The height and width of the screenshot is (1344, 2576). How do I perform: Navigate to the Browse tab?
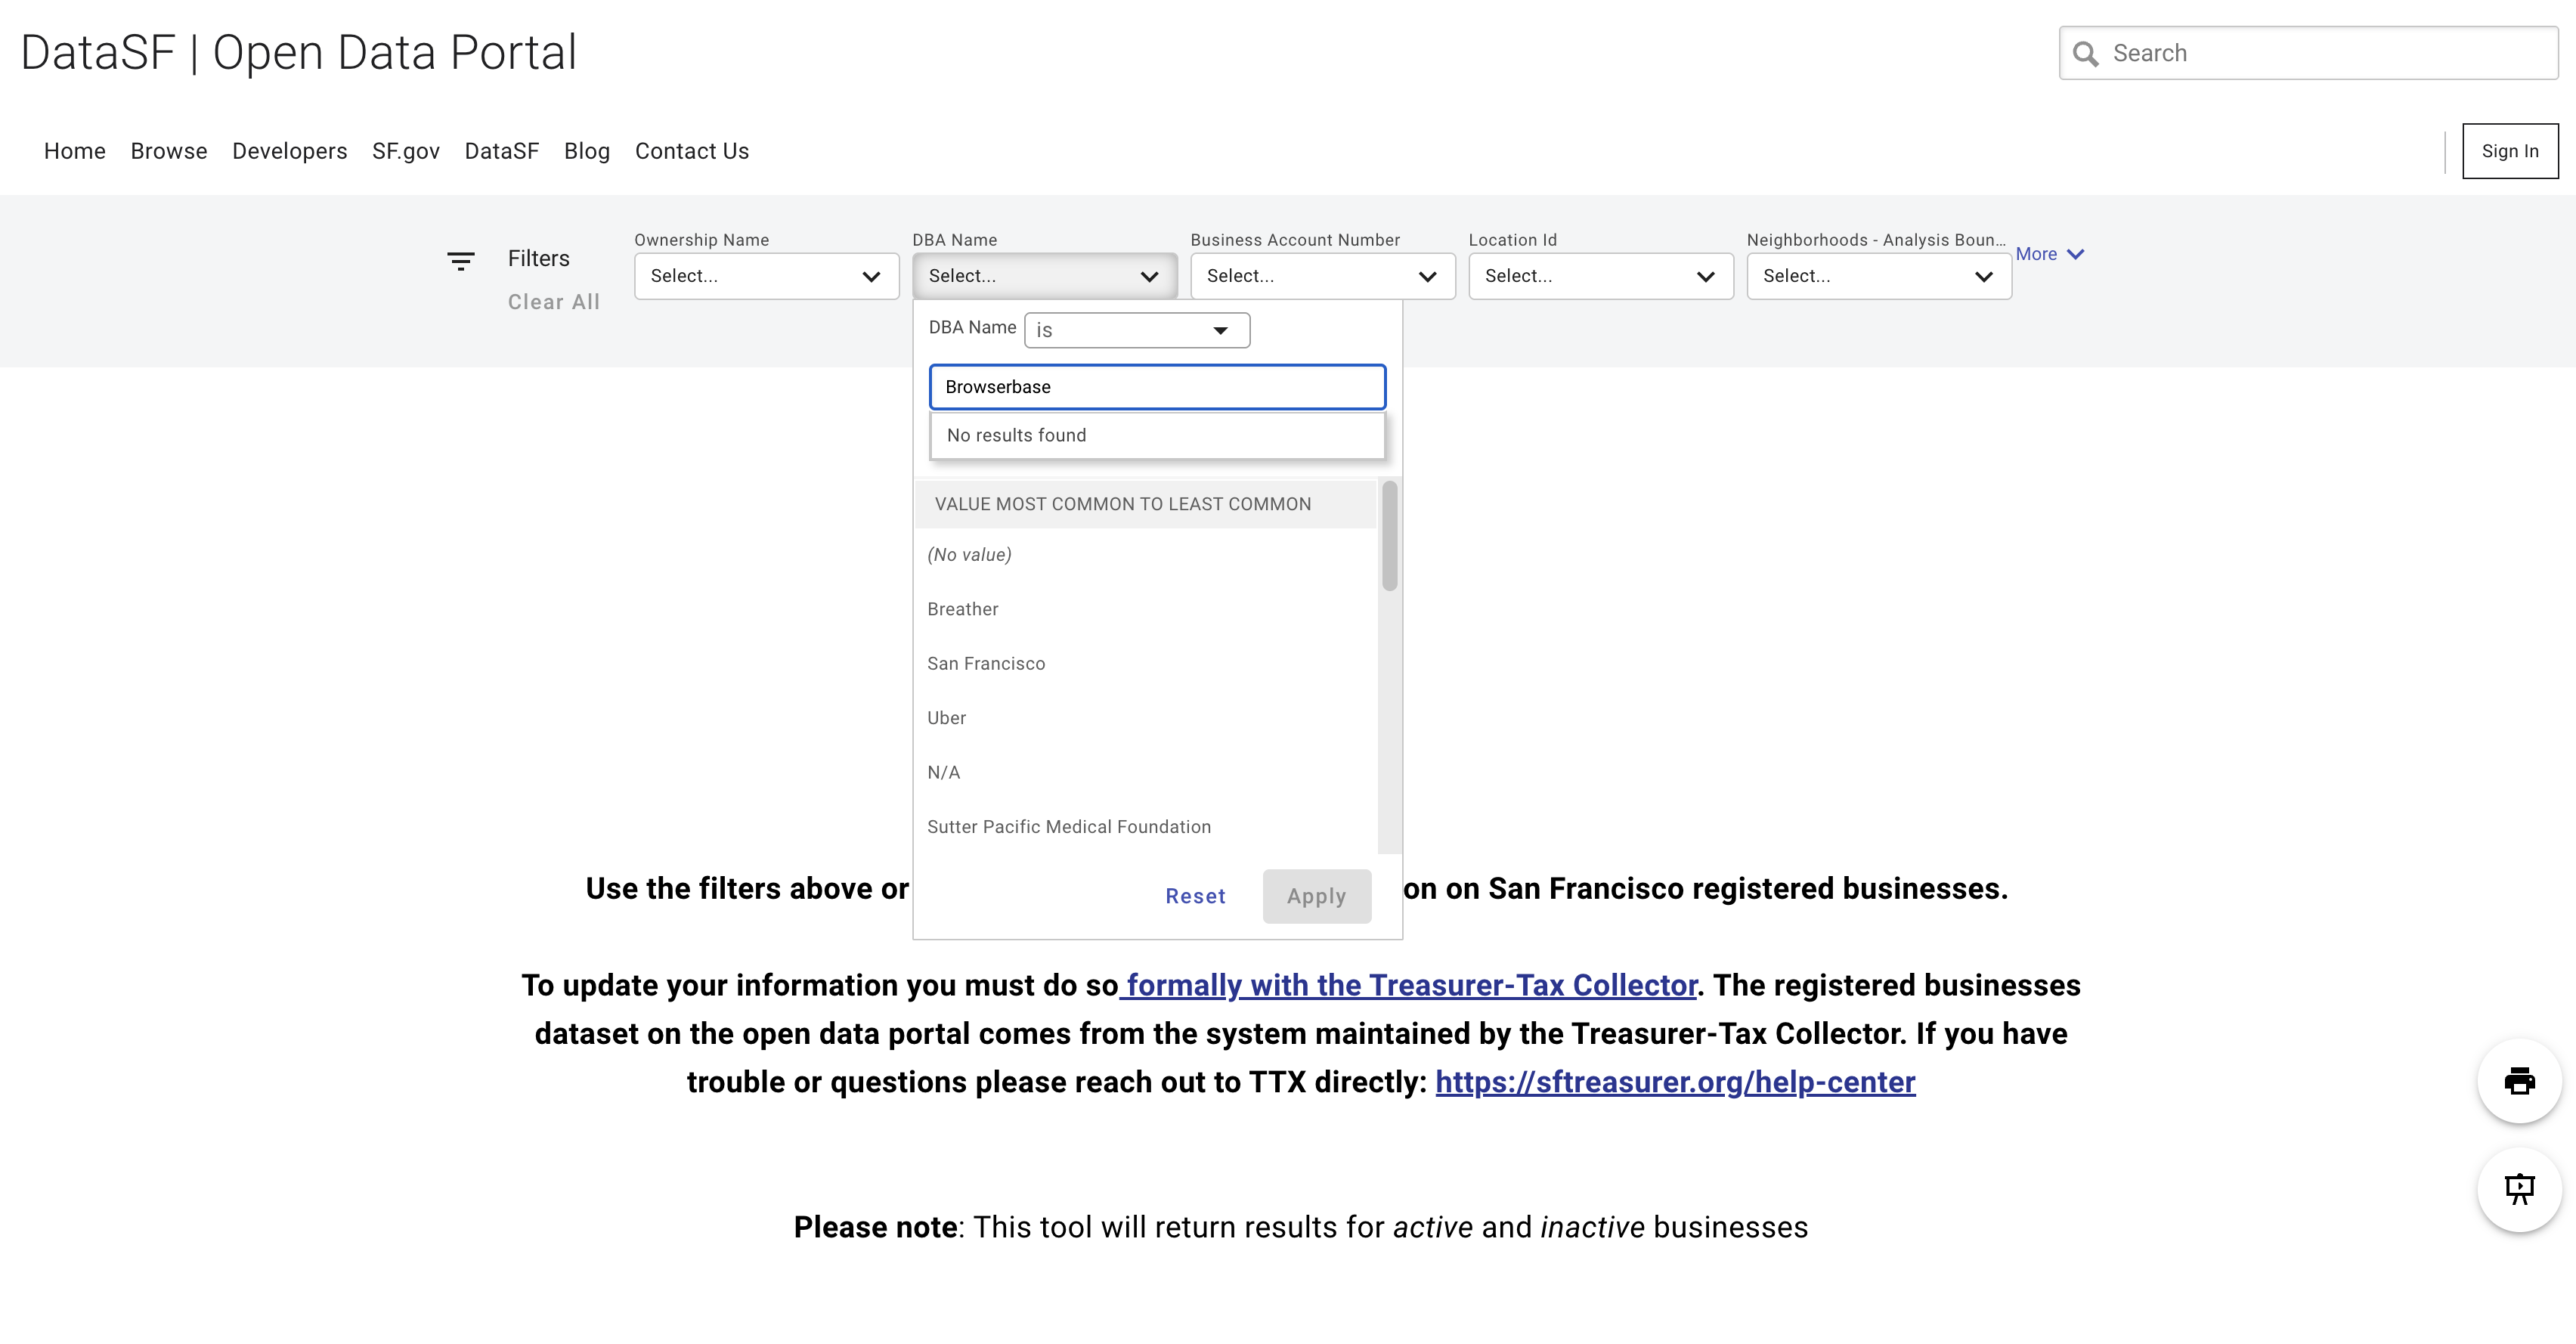[x=168, y=151]
